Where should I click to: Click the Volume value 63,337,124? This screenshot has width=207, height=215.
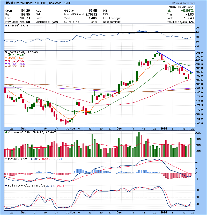tap(186, 22)
